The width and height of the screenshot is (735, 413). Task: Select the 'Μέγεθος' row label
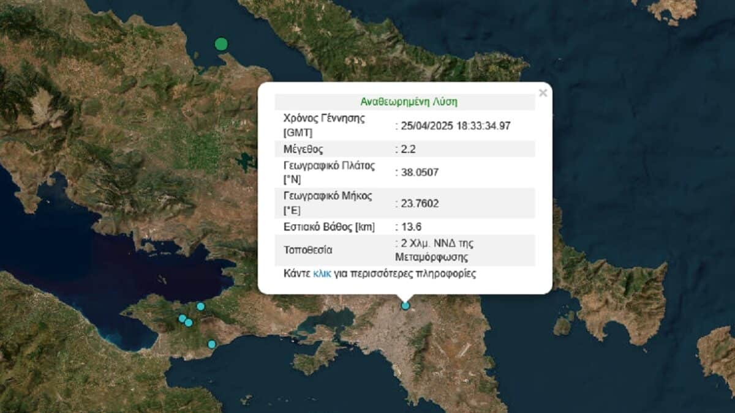pos(303,149)
